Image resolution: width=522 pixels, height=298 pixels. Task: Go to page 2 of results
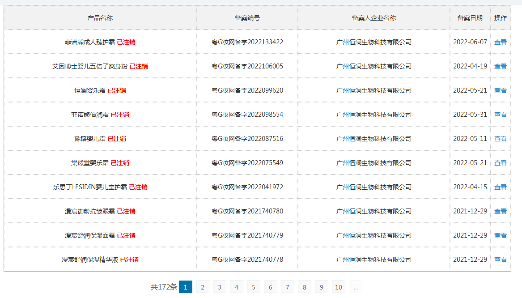pos(203,287)
